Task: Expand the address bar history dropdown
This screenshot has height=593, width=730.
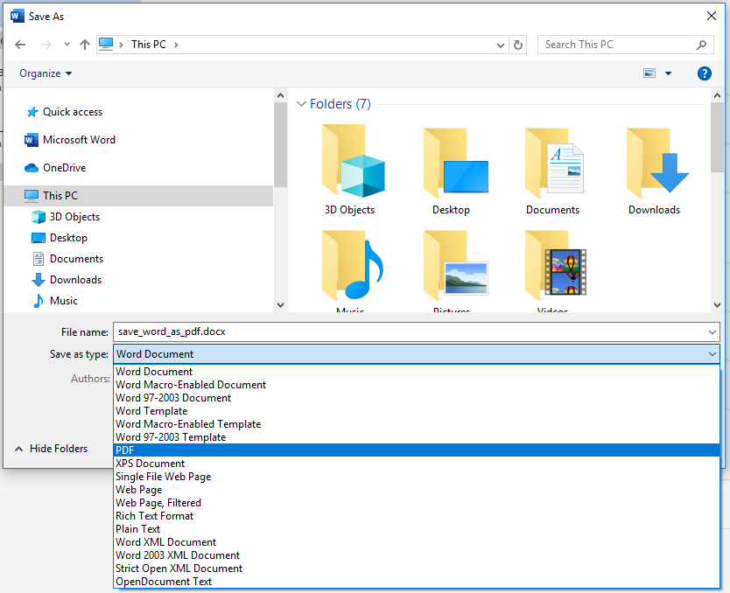Action: click(x=501, y=45)
